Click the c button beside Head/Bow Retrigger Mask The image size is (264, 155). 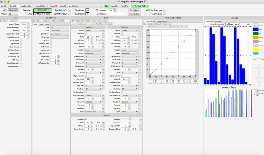tap(104, 82)
